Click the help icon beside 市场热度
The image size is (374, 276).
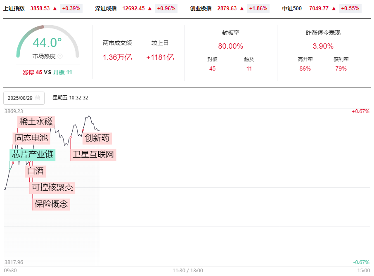[x=60, y=56]
